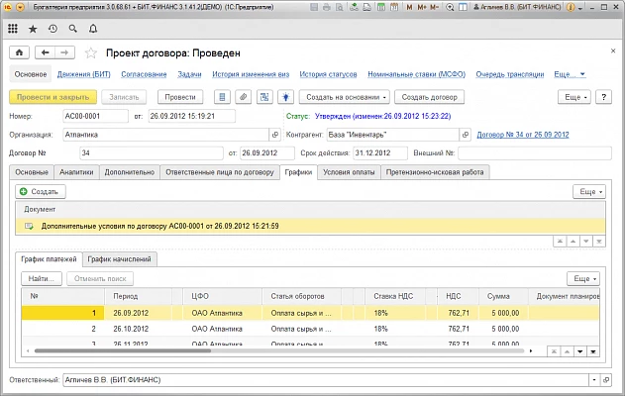The height and width of the screenshot is (396, 625).
Task: Select row Дополнительные условия по договору АС00-0001
Action: click(310, 226)
